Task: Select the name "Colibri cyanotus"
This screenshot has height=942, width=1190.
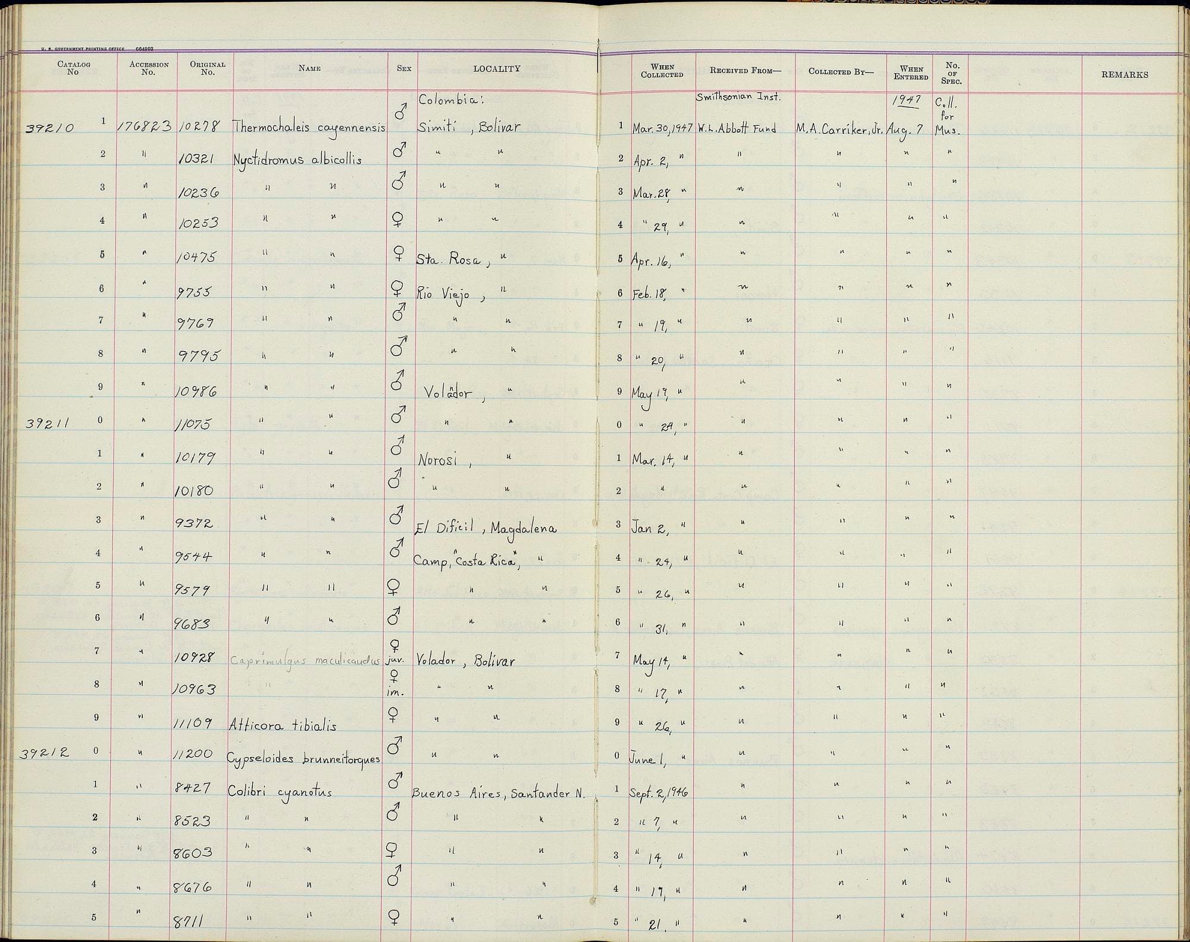Action: [x=280, y=793]
